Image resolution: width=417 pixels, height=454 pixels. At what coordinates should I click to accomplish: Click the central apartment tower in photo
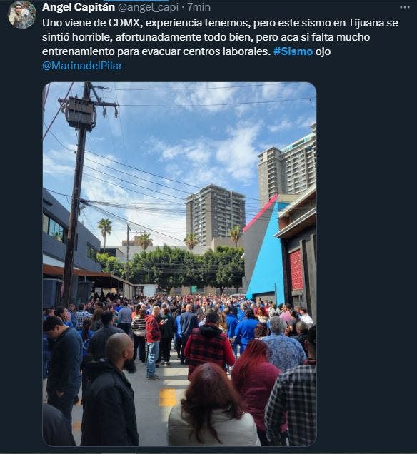pos(215,213)
